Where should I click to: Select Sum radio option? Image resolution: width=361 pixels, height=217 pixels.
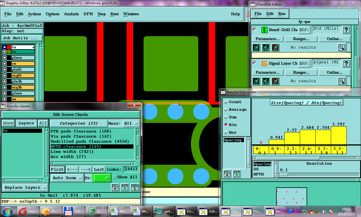point(226,117)
